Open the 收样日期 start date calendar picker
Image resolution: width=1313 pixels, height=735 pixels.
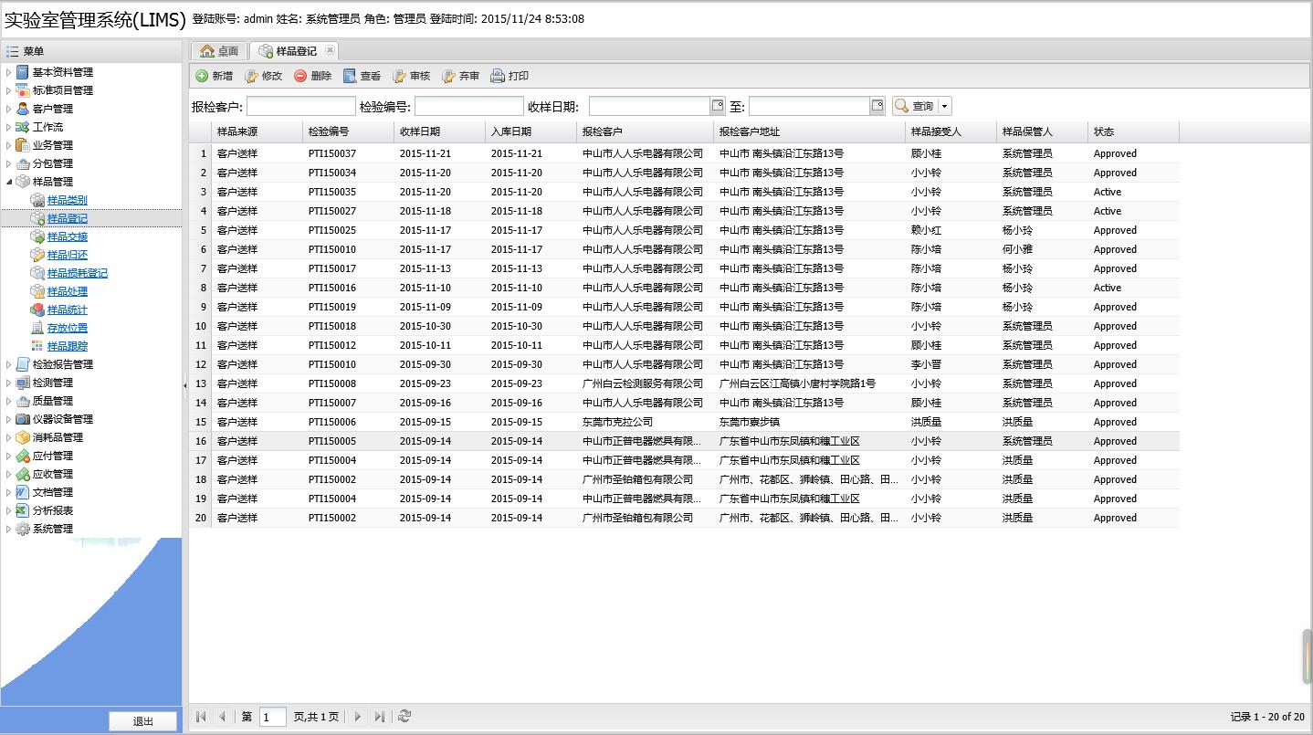(x=718, y=106)
